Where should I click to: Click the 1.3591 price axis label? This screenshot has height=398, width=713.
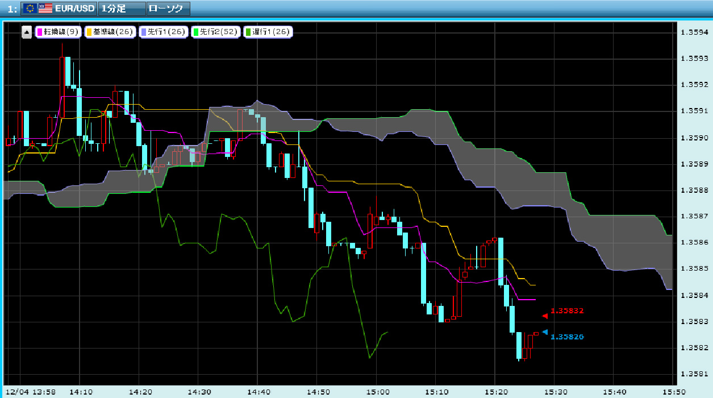694,111
